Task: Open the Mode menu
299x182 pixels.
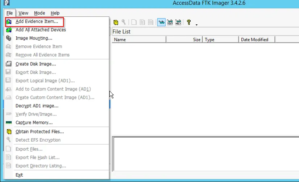Action: [40, 13]
